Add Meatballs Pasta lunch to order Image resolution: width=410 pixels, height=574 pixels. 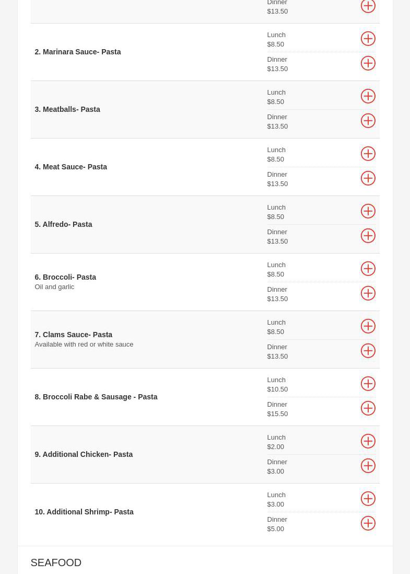click(368, 96)
